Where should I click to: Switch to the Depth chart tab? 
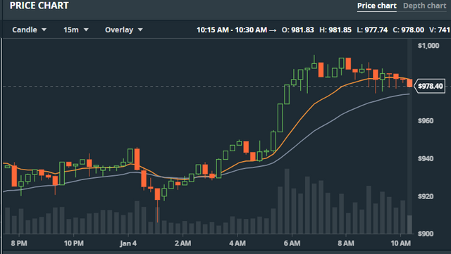pyautogui.click(x=424, y=6)
